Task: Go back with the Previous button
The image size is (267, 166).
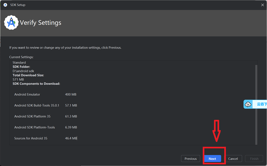Action: 191,159
